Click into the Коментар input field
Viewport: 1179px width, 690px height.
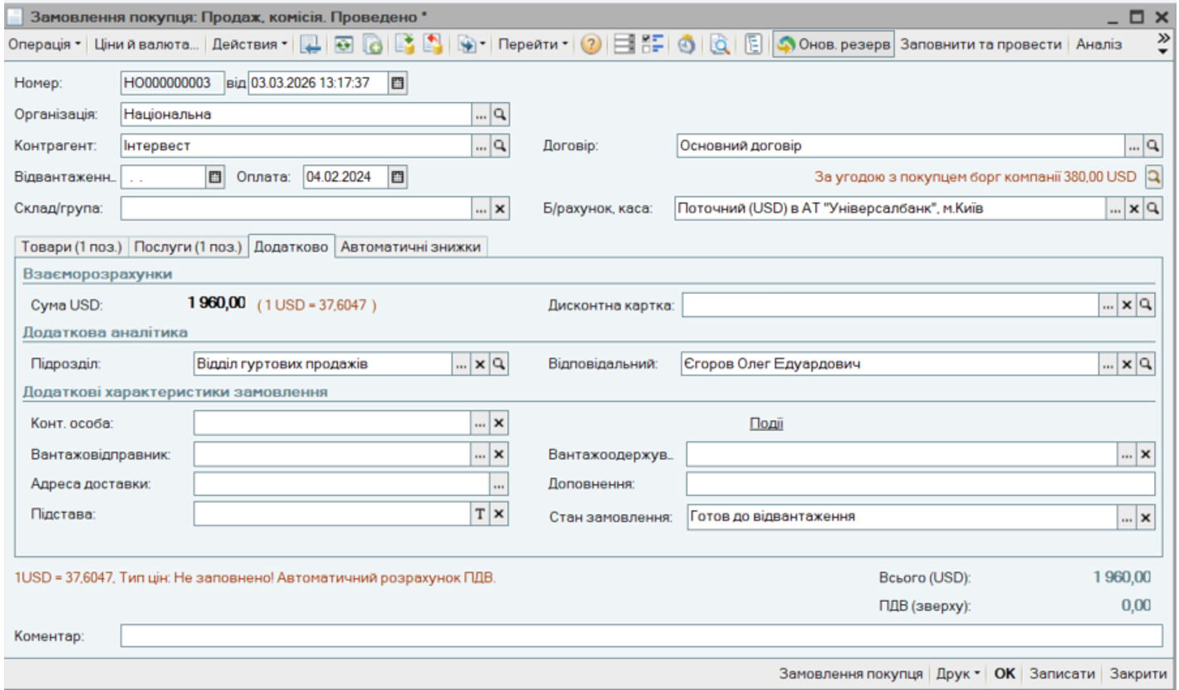640,636
